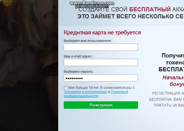
Task: Click the Выберите пароль label
Action: click(x=78, y=72)
